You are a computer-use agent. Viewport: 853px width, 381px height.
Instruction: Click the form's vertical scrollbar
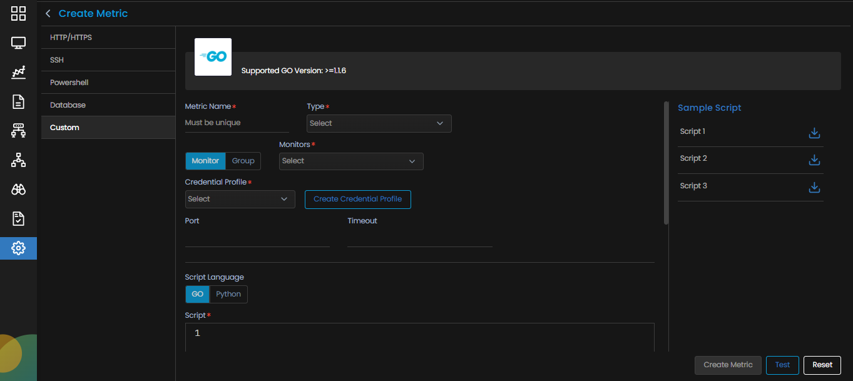[667, 163]
